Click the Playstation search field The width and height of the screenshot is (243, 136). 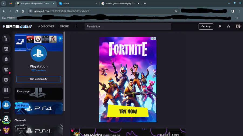point(128,26)
